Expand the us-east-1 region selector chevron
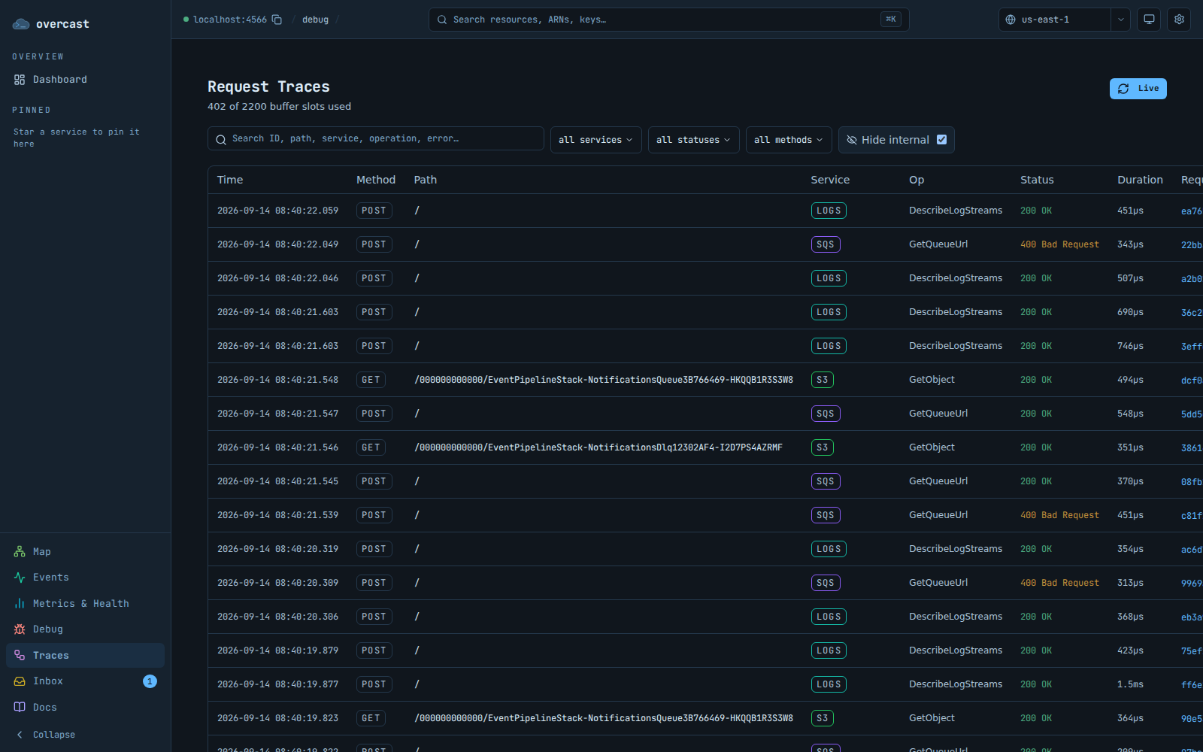Image resolution: width=1203 pixels, height=752 pixels. 1120,20
